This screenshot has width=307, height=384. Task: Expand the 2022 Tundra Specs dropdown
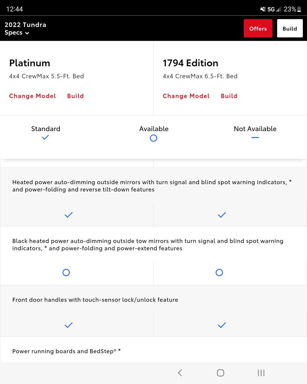tap(25, 29)
